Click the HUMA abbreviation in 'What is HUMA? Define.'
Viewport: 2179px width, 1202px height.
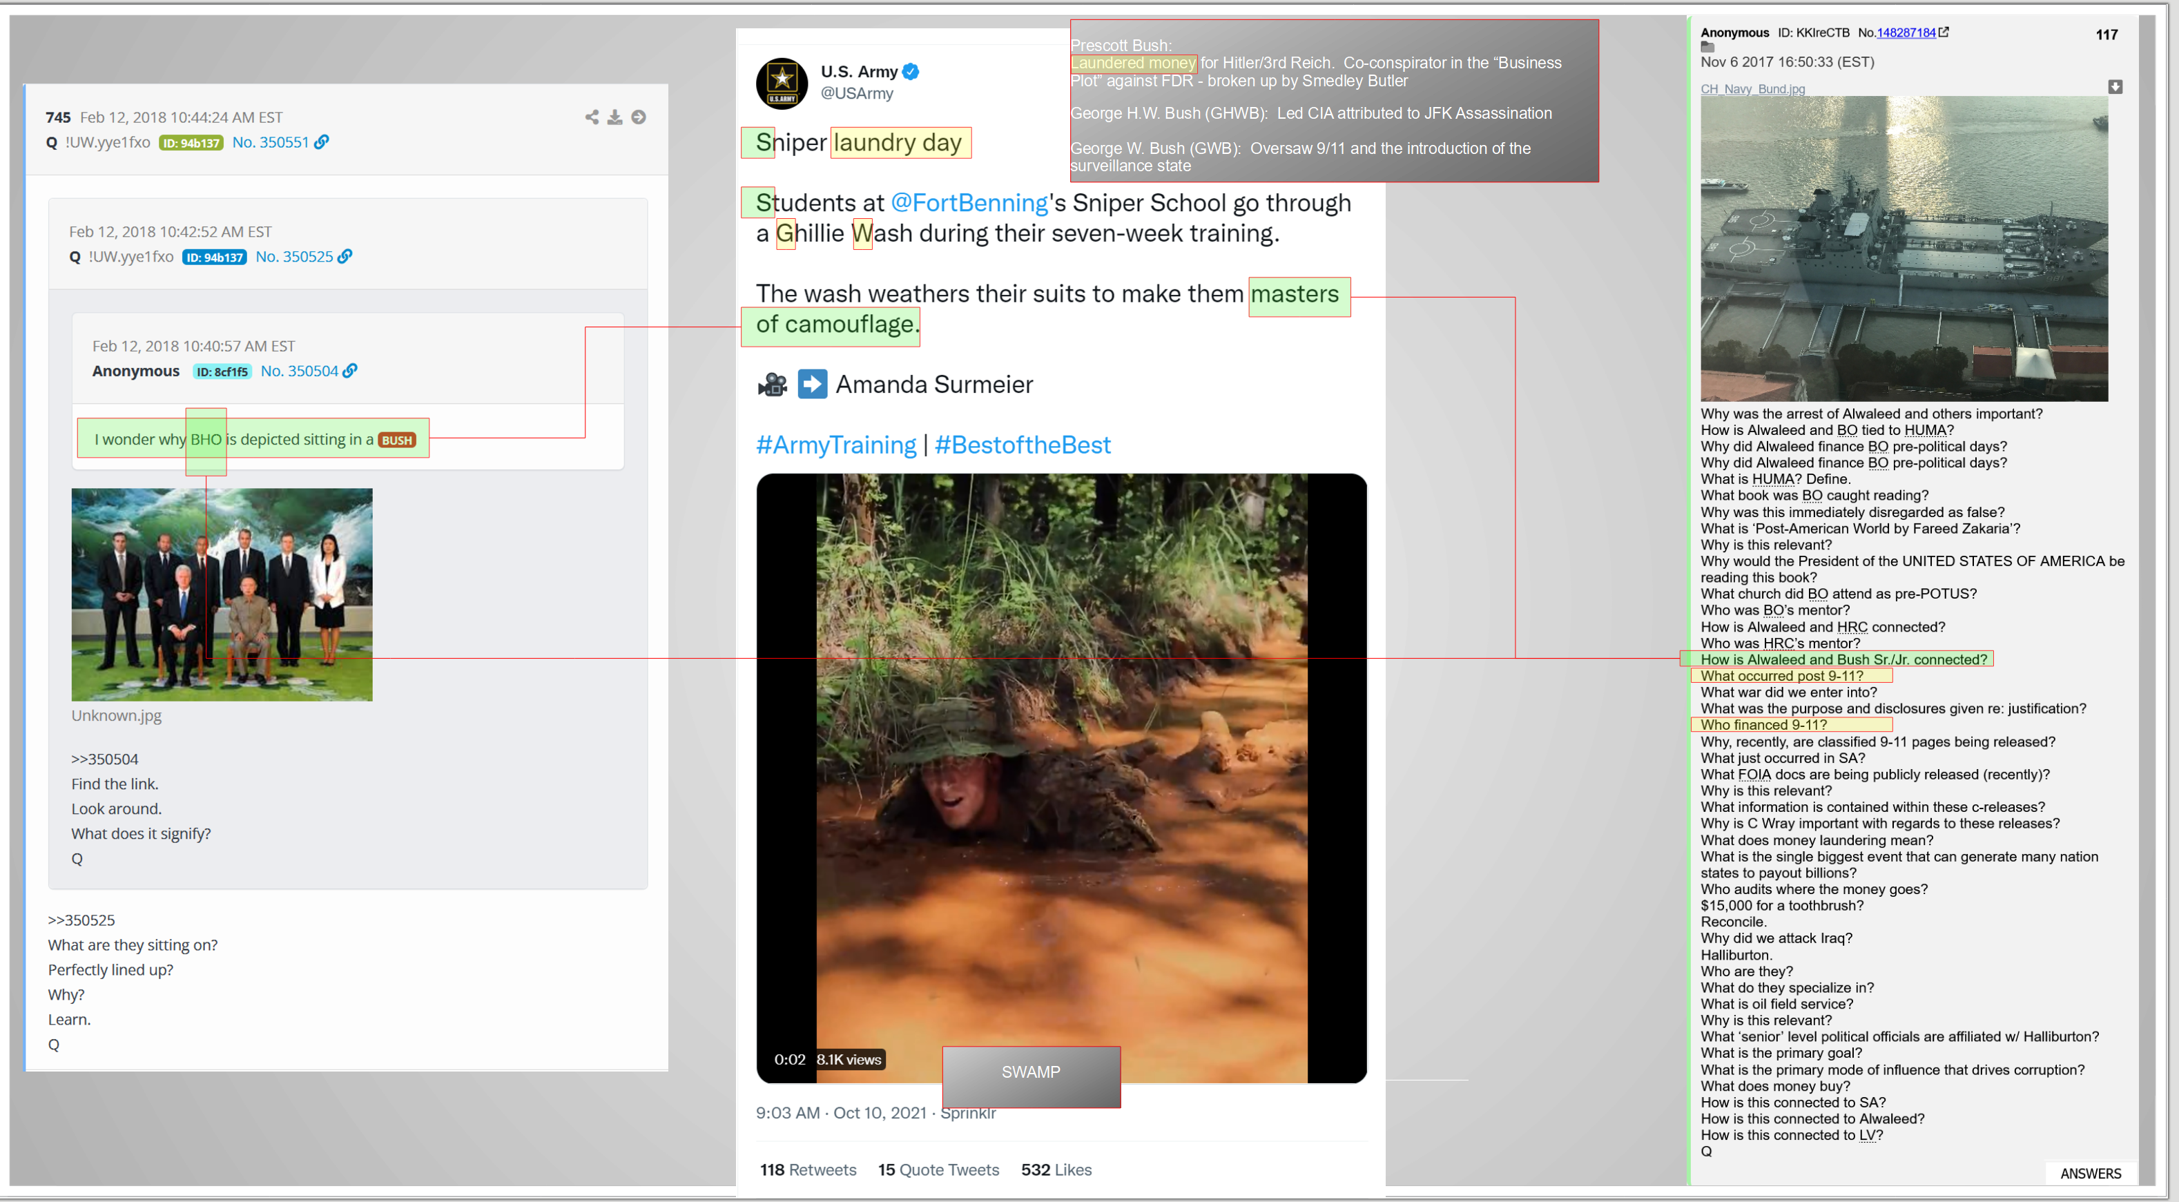point(1773,478)
